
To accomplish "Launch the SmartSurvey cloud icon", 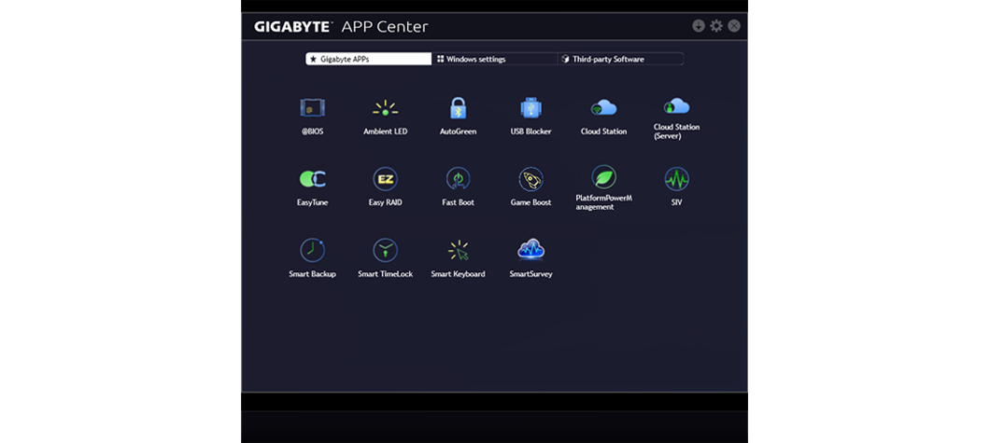I will 531,250.
